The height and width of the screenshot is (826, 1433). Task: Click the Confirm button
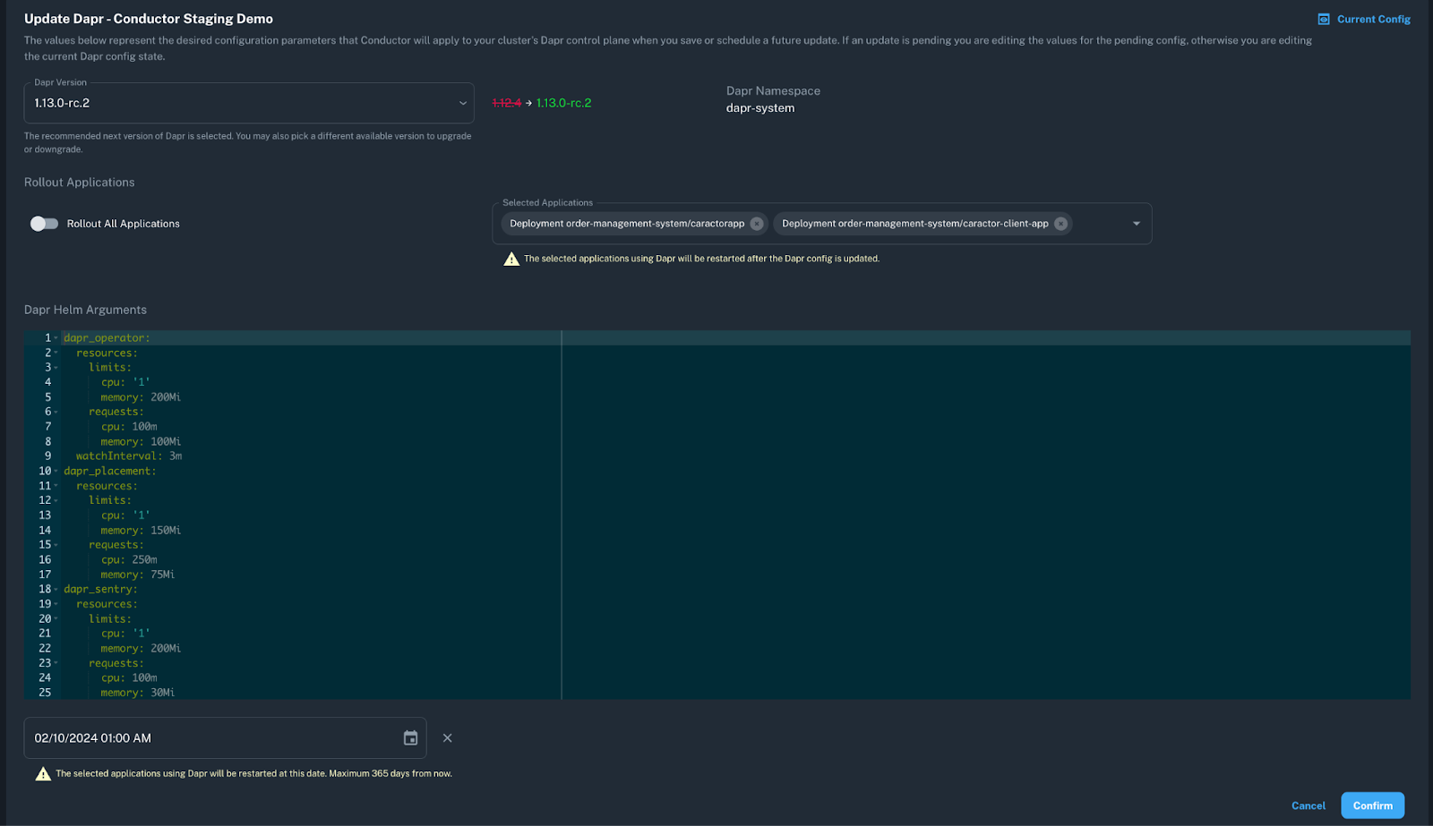click(x=1372, y=805)
